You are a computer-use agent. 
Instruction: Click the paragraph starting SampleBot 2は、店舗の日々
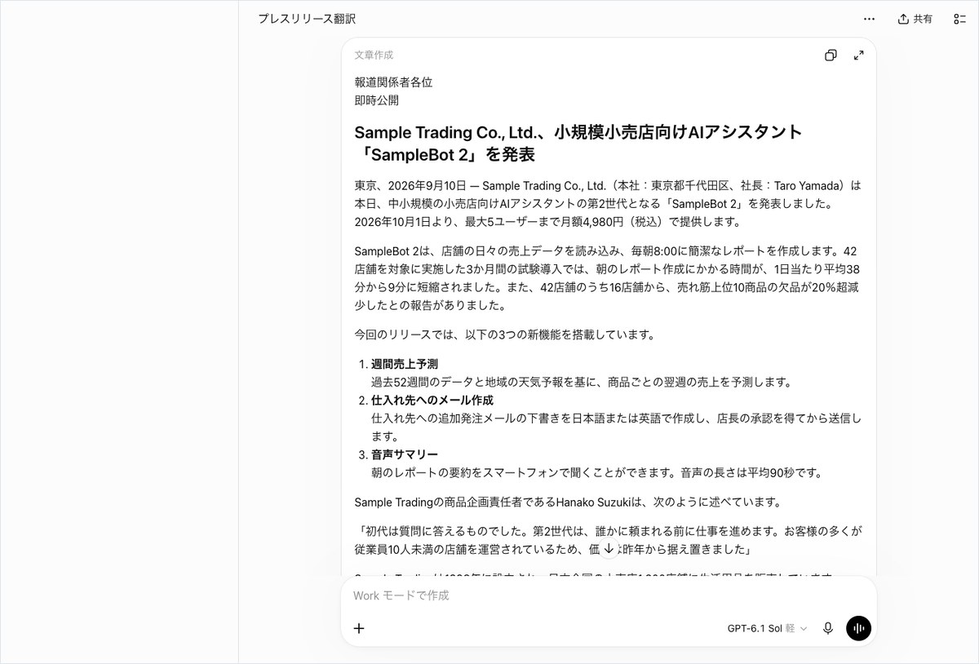pyautogui.click(x=608, y=278)
